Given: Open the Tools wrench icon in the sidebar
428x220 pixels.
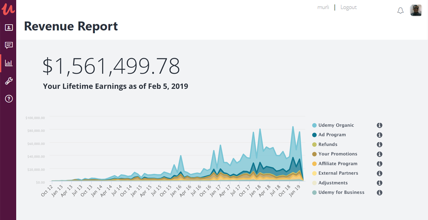Looking at the screenshot, I should tap(9, 81).
